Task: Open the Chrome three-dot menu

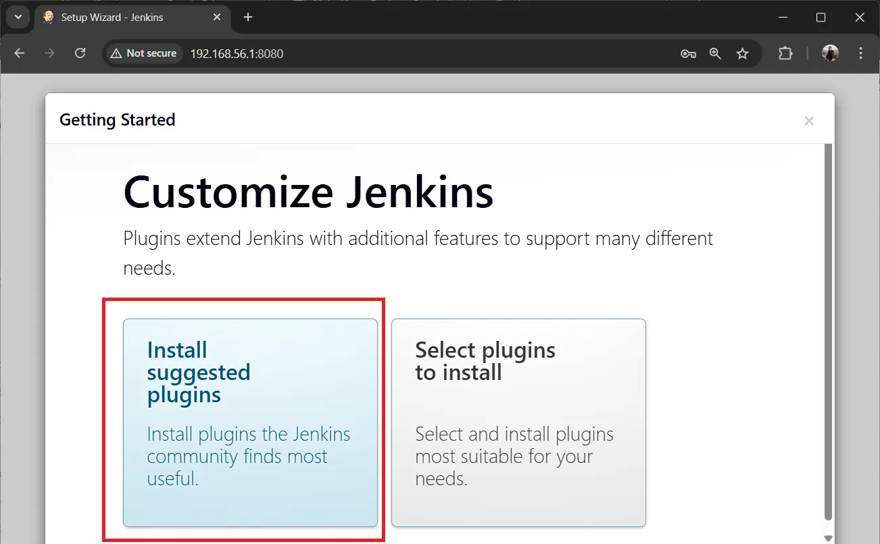Action: (860, 53)
